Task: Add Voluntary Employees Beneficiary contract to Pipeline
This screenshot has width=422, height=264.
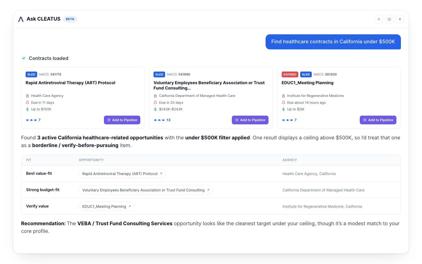Action: point(250,120)
